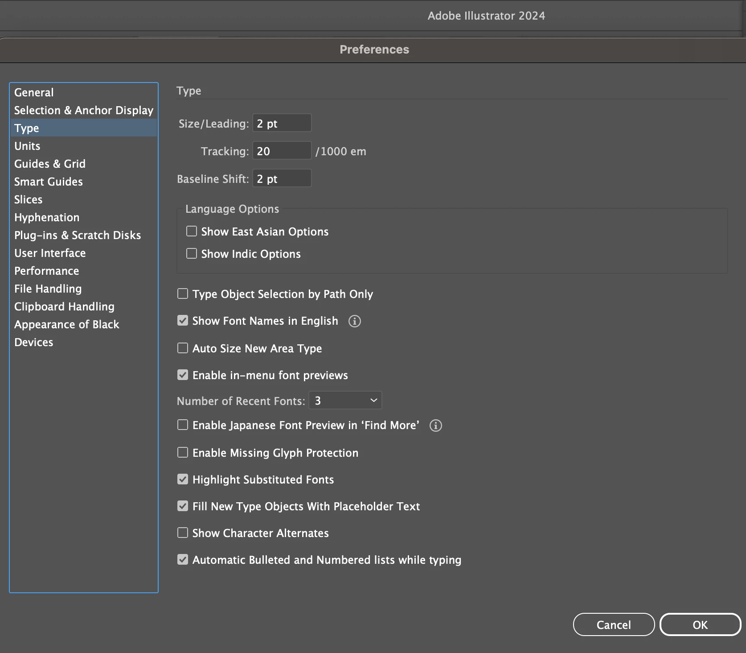Click the Cancel button
The image size is (746, 653).
tap(614, 624)
